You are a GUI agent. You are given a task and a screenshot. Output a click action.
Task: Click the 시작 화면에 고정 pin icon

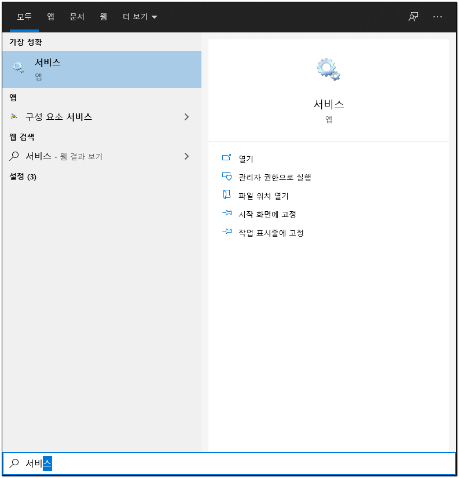pos(227,214)
